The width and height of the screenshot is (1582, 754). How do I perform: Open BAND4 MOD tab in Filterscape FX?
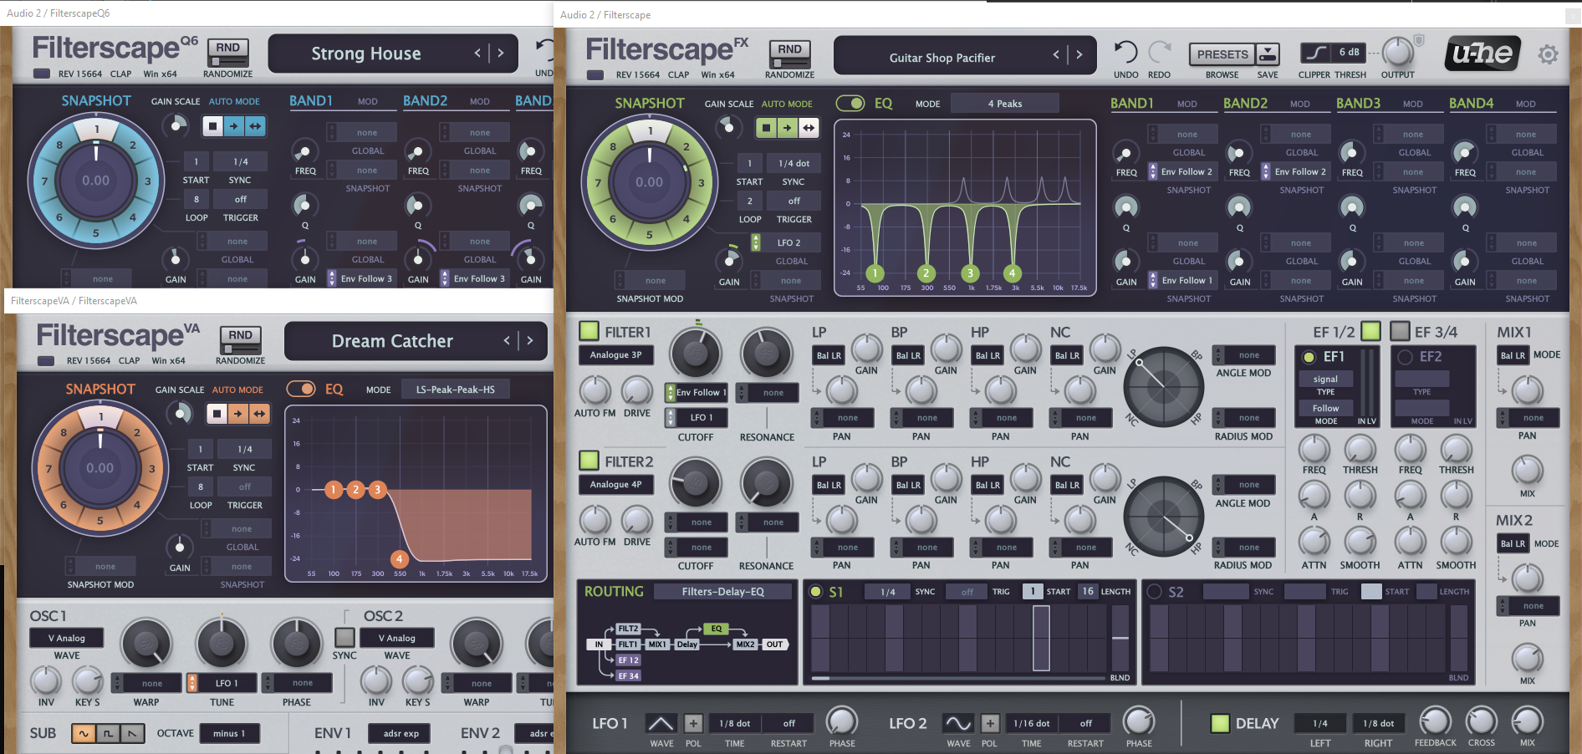click(1525, 104)
